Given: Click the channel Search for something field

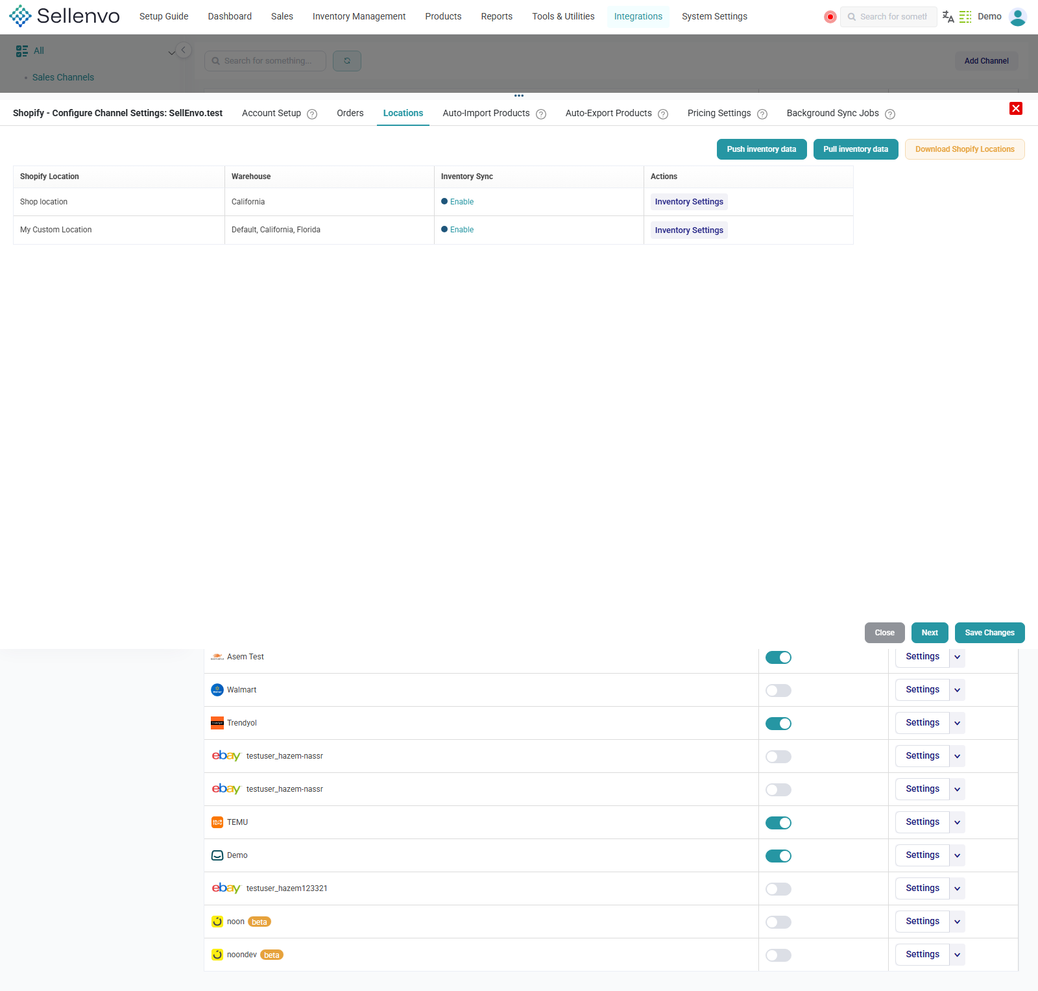Looking at the screenshot, I should pos(265,61).
